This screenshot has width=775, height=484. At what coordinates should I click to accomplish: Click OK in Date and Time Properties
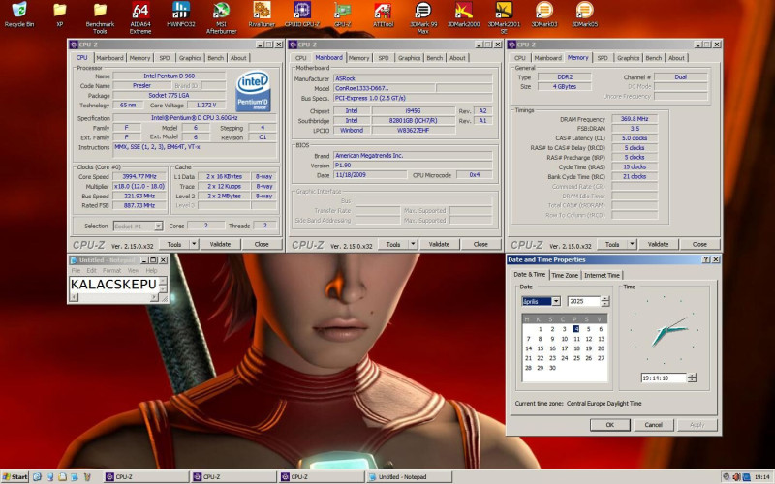(610, 425)
